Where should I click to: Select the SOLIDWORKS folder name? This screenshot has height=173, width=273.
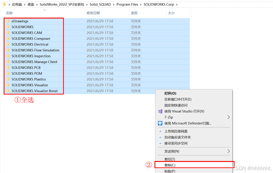22,27
